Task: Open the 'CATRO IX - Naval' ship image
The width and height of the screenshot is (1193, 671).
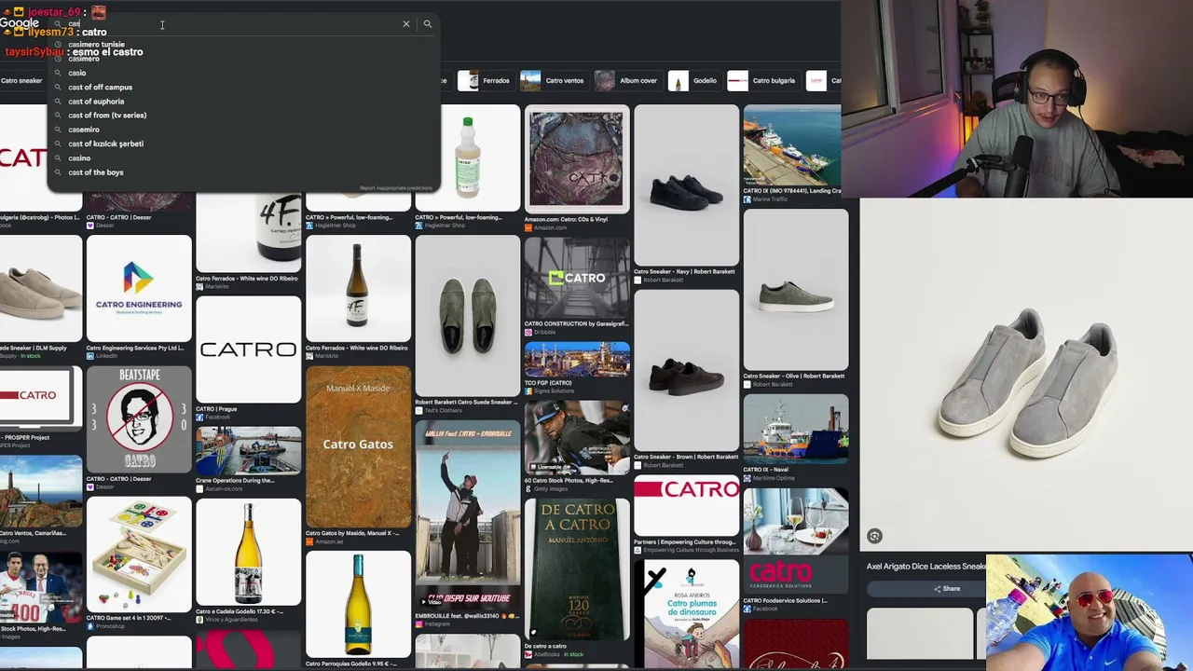Action: [x=796, y=429]
